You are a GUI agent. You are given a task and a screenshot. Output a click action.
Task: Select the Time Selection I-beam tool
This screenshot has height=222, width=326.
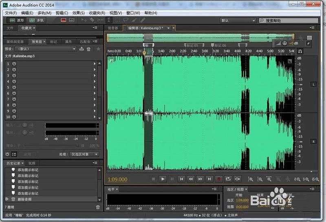[x=109, y=20]
